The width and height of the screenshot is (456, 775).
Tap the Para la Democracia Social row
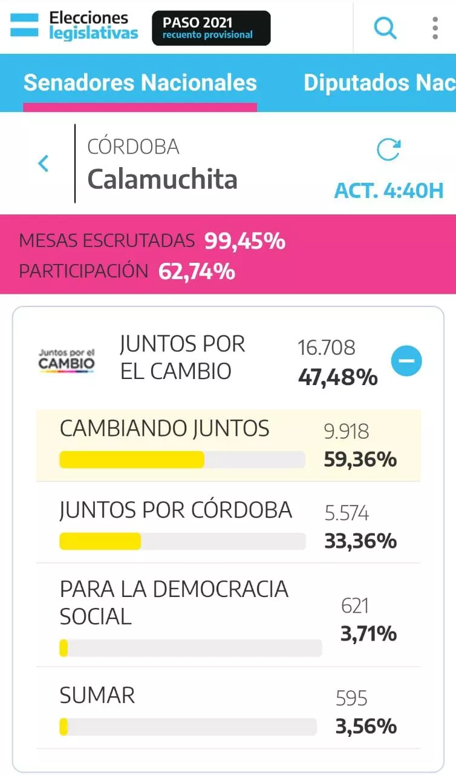click(x=227, y=615)
